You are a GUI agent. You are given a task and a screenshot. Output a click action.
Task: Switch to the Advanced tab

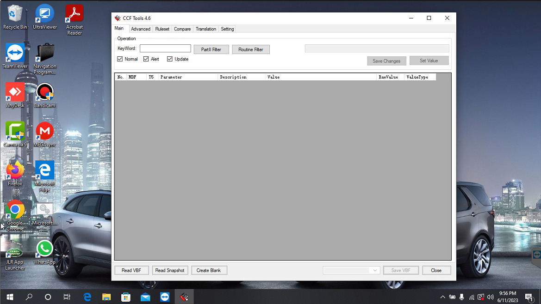tap(141, 29)
